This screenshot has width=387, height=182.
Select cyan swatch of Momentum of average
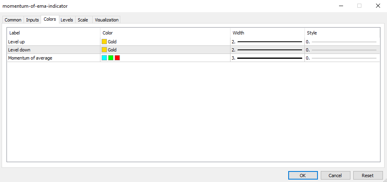104,58
